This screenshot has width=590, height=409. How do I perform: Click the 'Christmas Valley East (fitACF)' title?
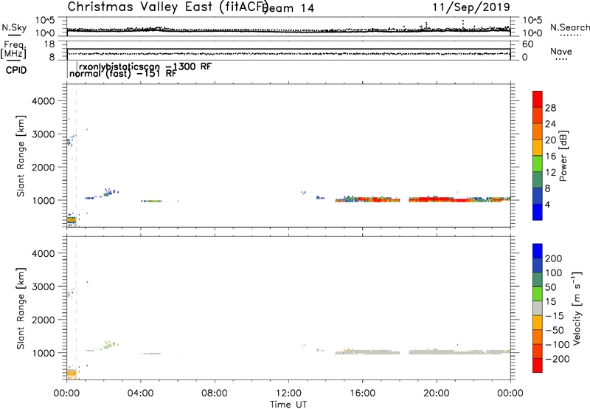click(x=168, y=7)
